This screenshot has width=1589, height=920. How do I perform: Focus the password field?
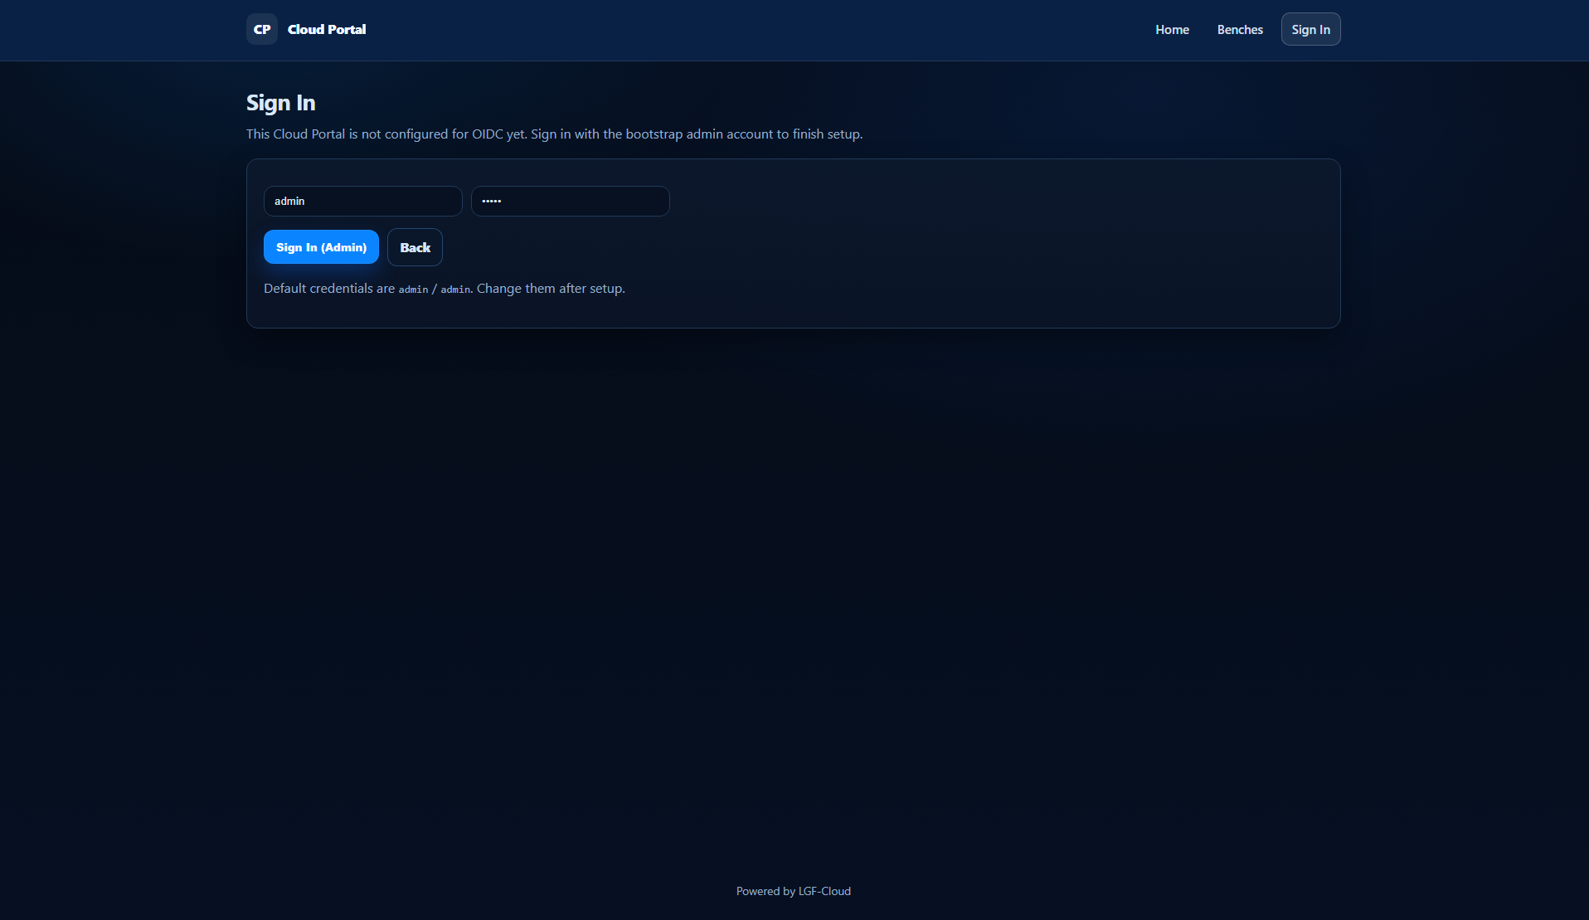pos(571,201)
